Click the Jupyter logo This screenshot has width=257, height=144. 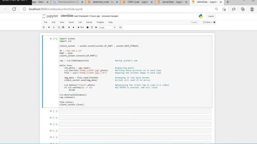[x=50, y=16]
